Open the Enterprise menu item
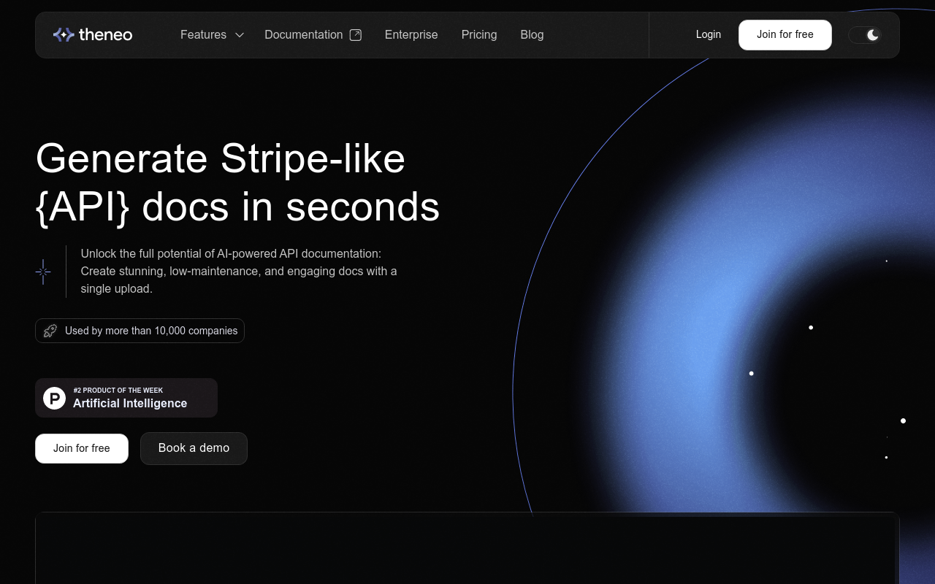935x584 pixels. coord(411,34)
